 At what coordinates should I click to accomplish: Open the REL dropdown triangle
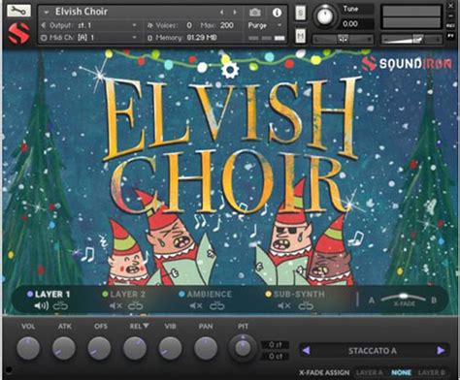coord(146,326)
